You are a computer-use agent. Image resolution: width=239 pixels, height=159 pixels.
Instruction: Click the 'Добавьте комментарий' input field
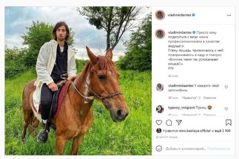click(x=186, y=149)
